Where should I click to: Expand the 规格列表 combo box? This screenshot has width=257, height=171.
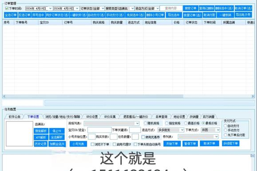(111, 123)
